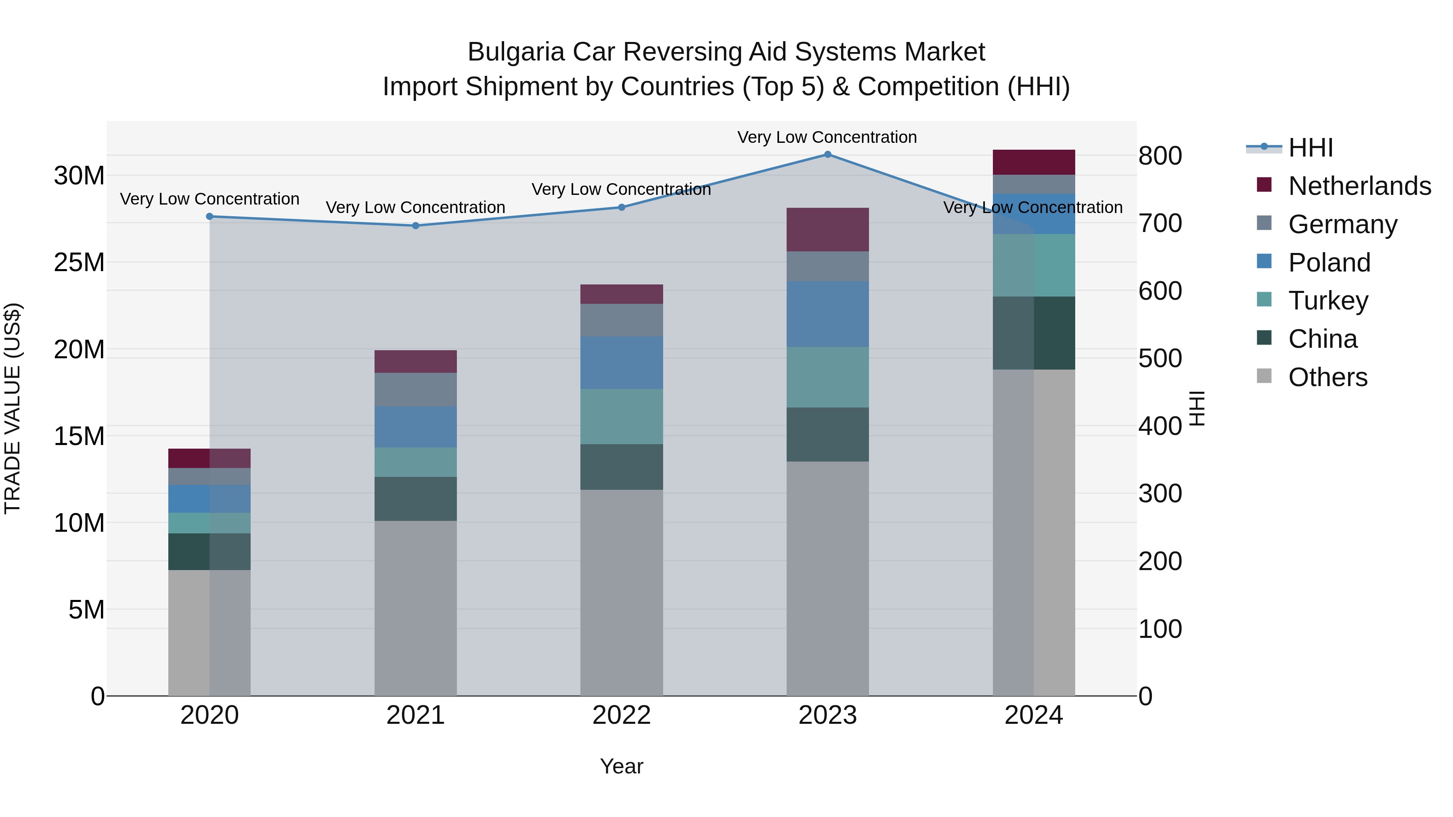Toggle the HHI legend entry
1453x817 pixels.
tap(1290, 148)
